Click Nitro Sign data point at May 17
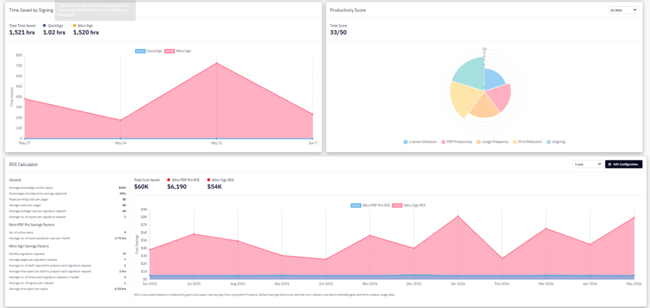The height and width of the screenshot is (308, 650). (25, 99)
